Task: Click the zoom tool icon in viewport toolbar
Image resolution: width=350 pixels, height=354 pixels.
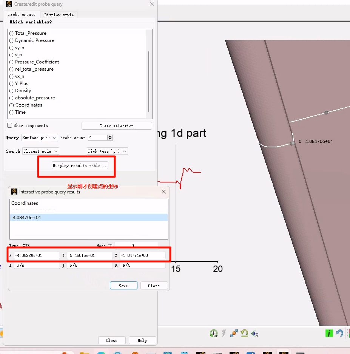Action: [x=214, y=333]
